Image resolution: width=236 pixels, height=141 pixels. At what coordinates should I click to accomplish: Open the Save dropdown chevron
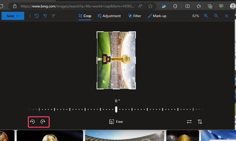click(18, 16)
